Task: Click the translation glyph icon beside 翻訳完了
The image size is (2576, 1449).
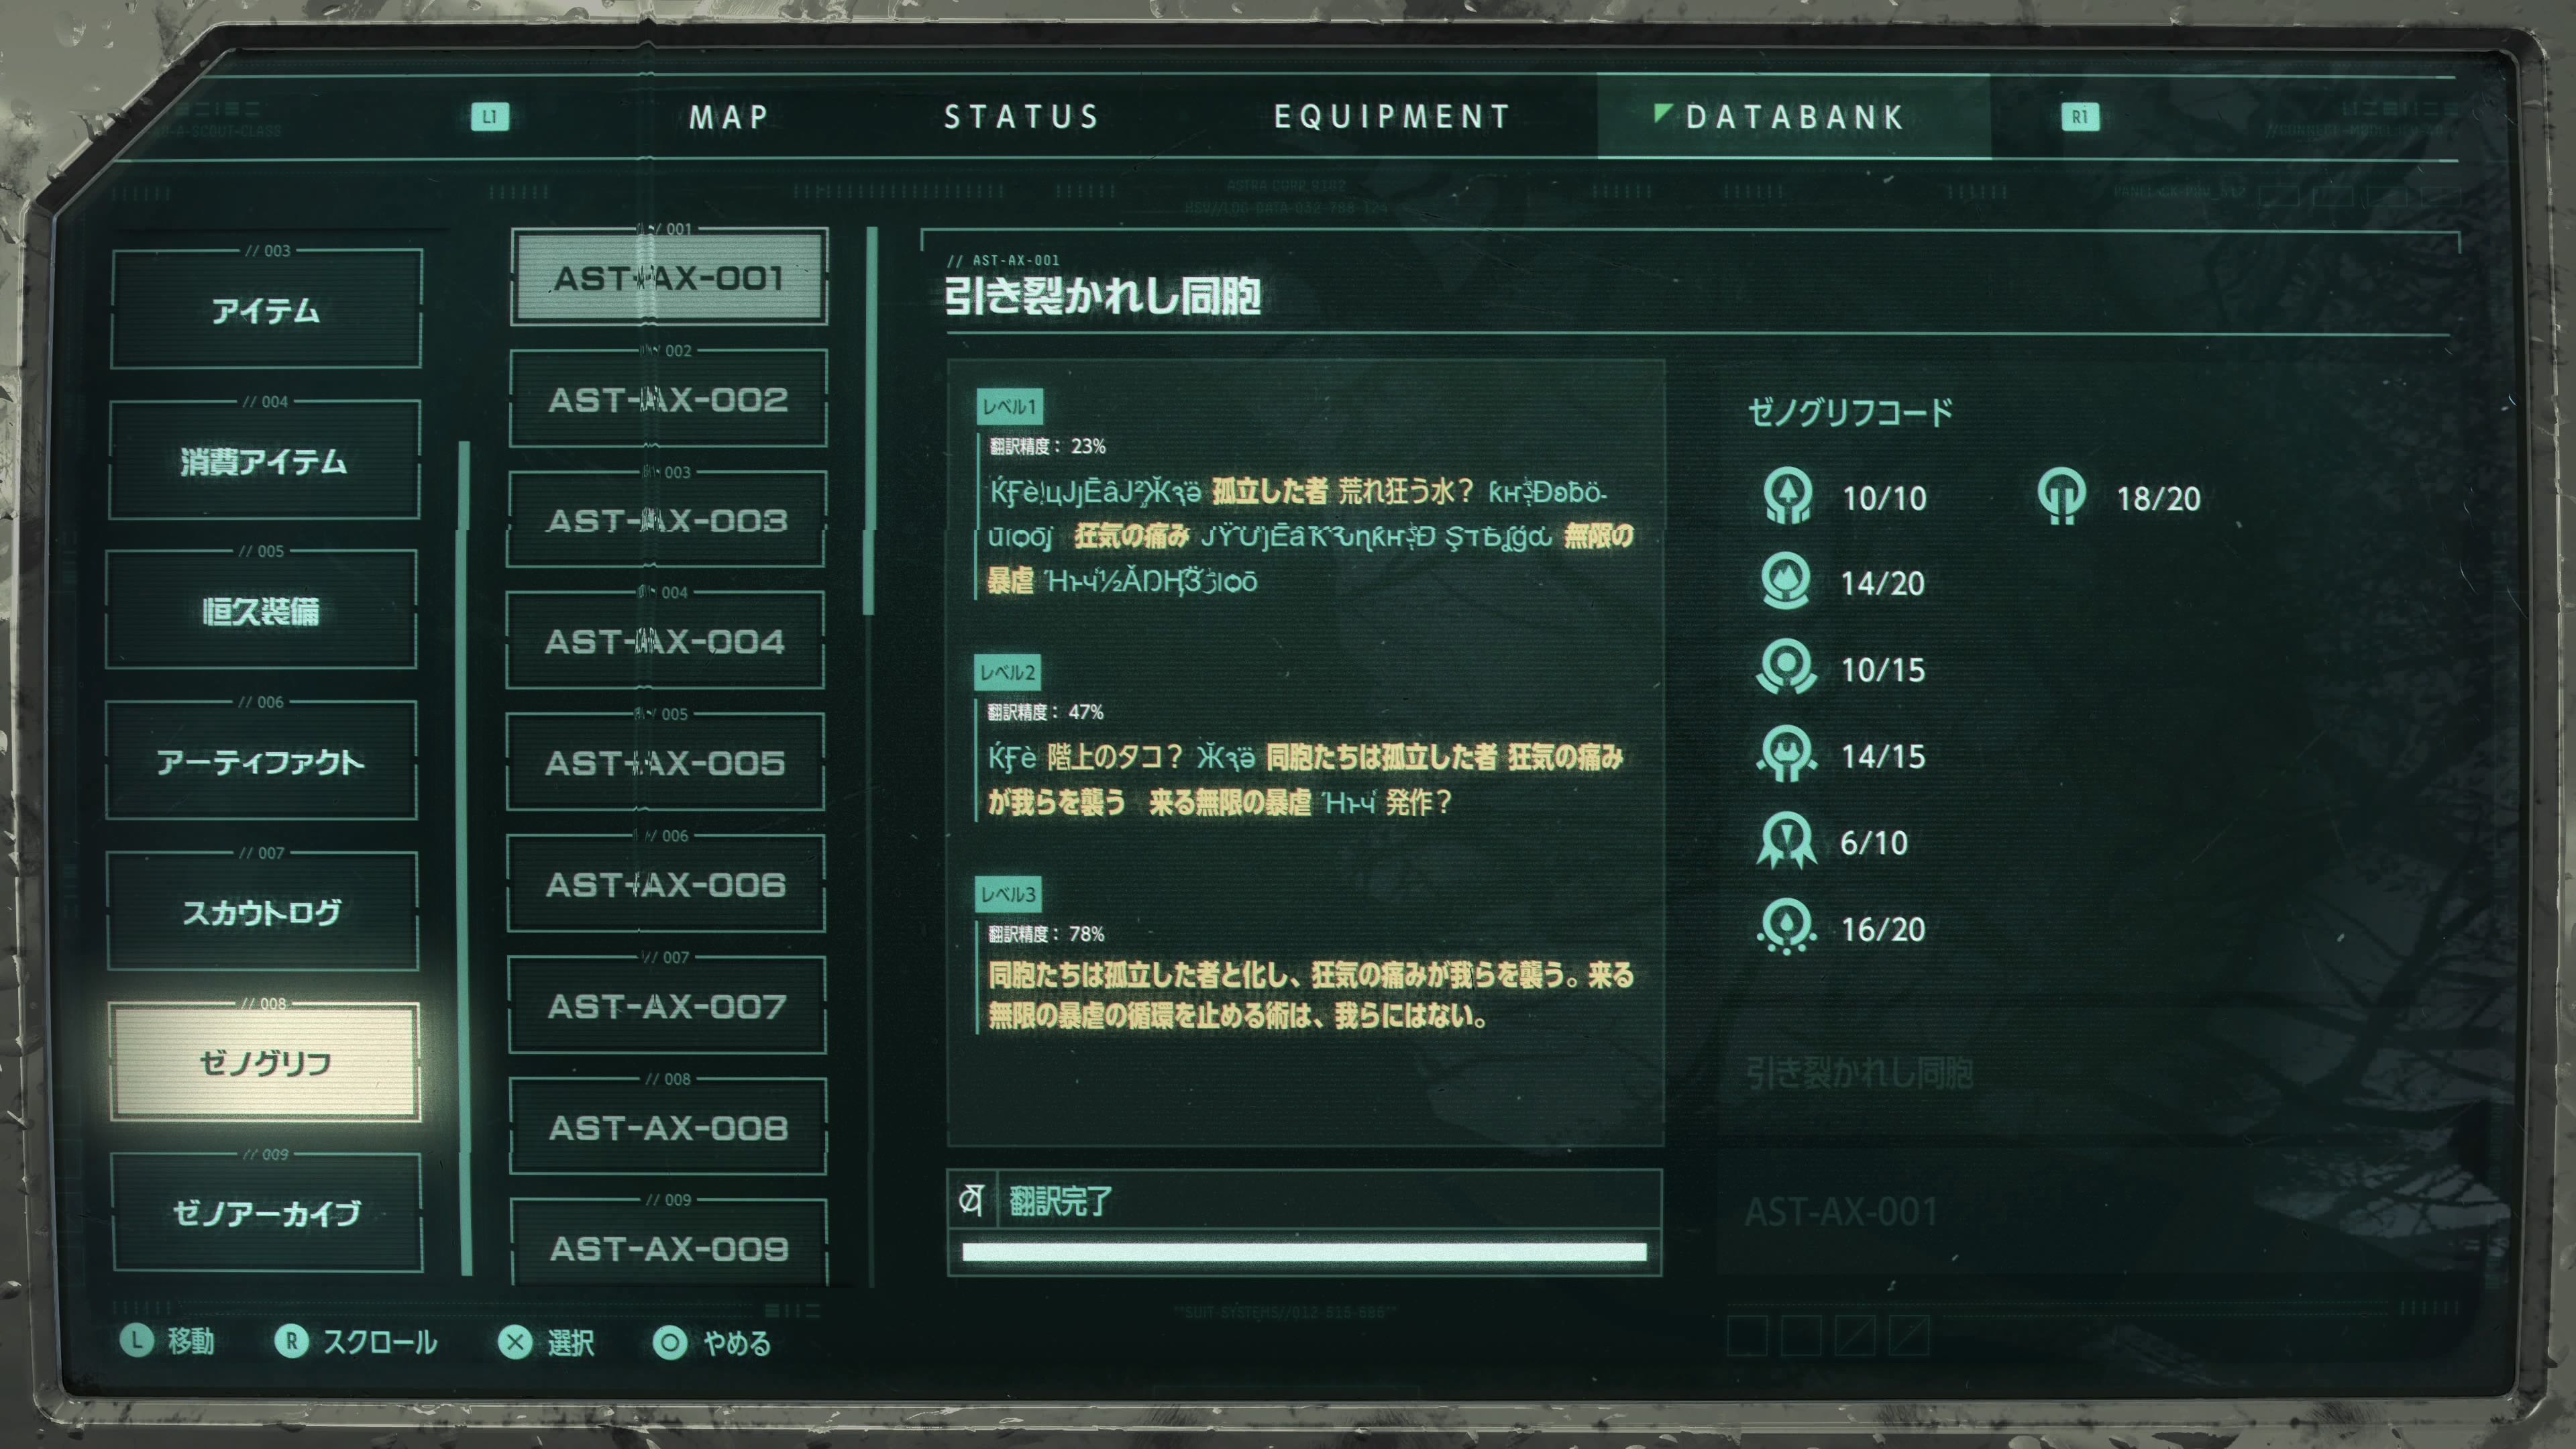Action: click(x=971, y=1199)
